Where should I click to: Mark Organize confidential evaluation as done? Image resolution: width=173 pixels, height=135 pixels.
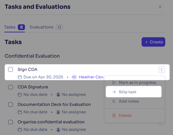[x=10, y=122]
